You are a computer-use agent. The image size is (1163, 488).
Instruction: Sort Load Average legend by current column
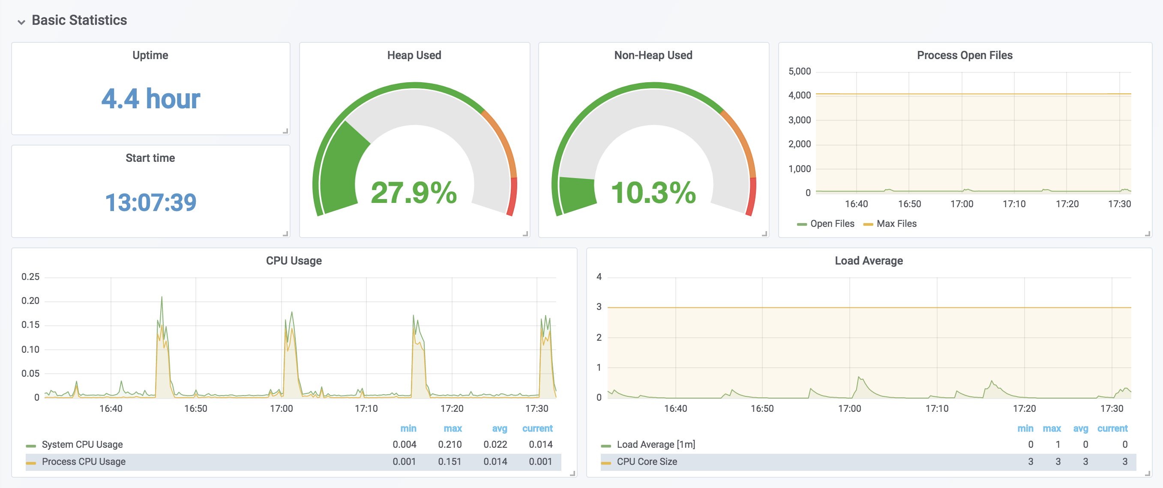1112,428
